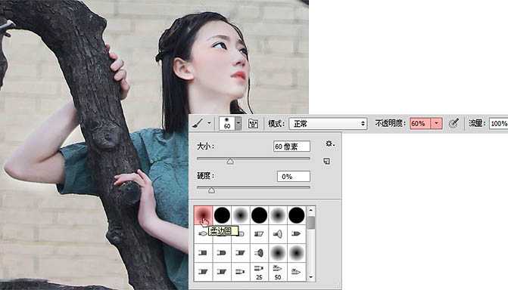Toggle the Brush panel icon
The height and width of the screenshot is (290, 508).
pos(253,124)
